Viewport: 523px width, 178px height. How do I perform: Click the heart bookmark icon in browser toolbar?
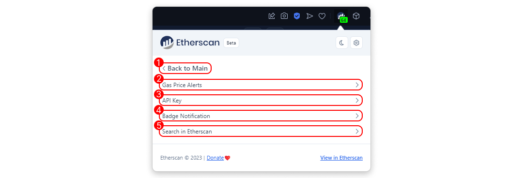click(322, 16)
